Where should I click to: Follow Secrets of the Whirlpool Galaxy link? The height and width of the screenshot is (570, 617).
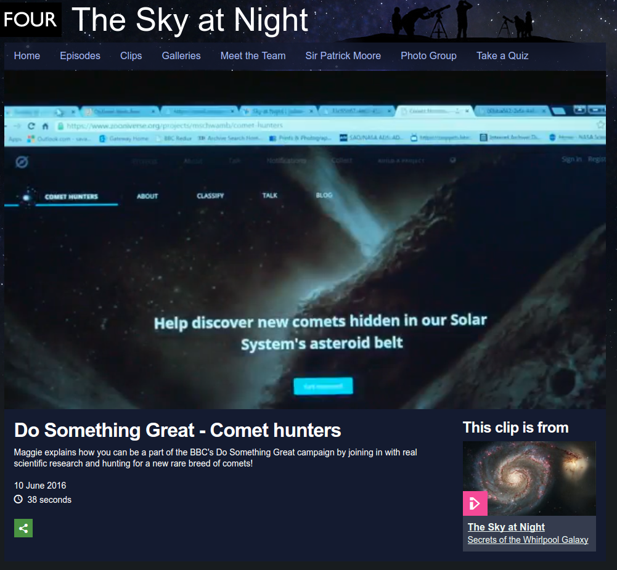point(528,540)
